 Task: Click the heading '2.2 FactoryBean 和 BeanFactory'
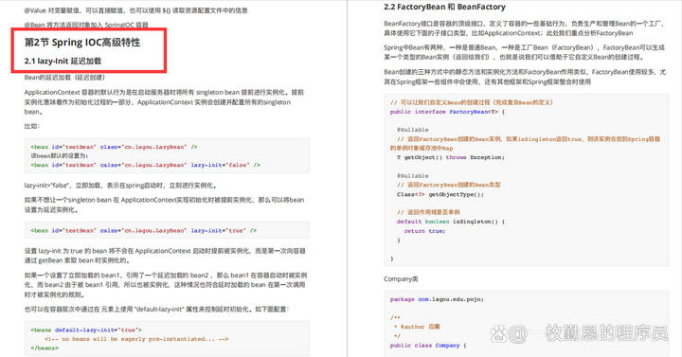(x=444, y=7)
